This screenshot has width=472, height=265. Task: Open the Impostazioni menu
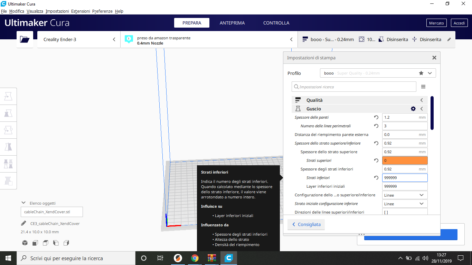tap(57, 11)
